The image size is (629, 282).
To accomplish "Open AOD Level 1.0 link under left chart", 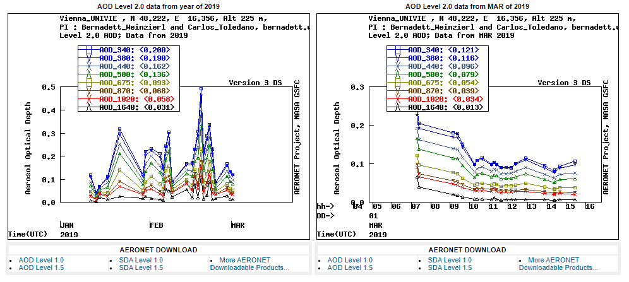I will [x=41, y=260].
